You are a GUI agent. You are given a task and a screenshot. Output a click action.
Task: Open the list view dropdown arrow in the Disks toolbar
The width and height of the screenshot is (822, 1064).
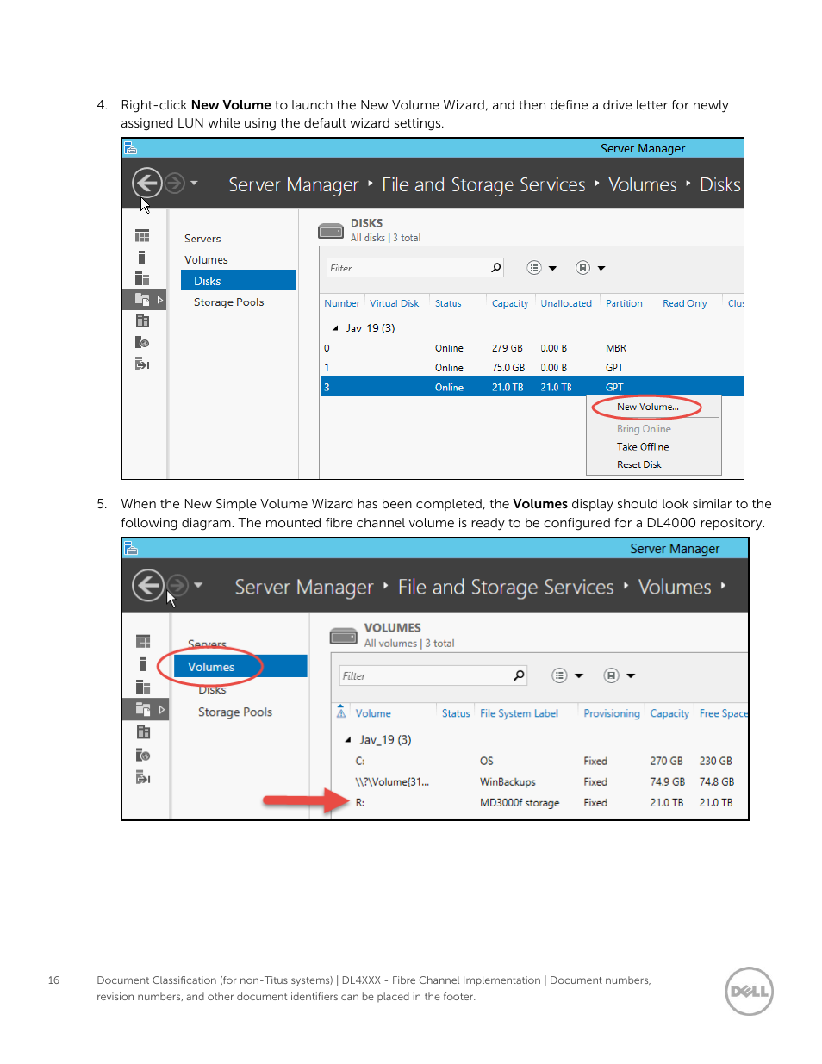coord(552,268)
